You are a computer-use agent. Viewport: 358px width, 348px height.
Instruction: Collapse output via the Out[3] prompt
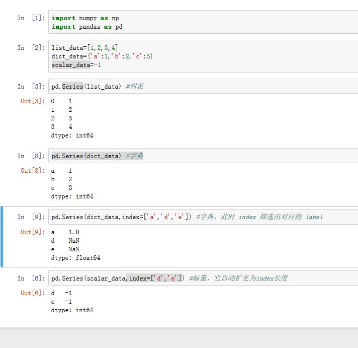click(32, 101)
